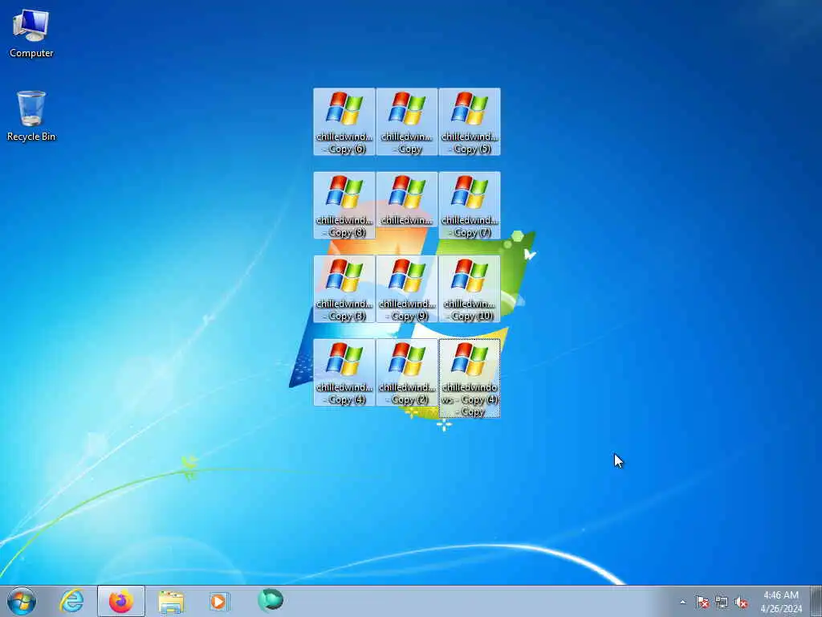Viewport: 822px width, 617px height.
Task: Select chilledwindows Copy (6) file icon
Action: [x=344, y=122]
